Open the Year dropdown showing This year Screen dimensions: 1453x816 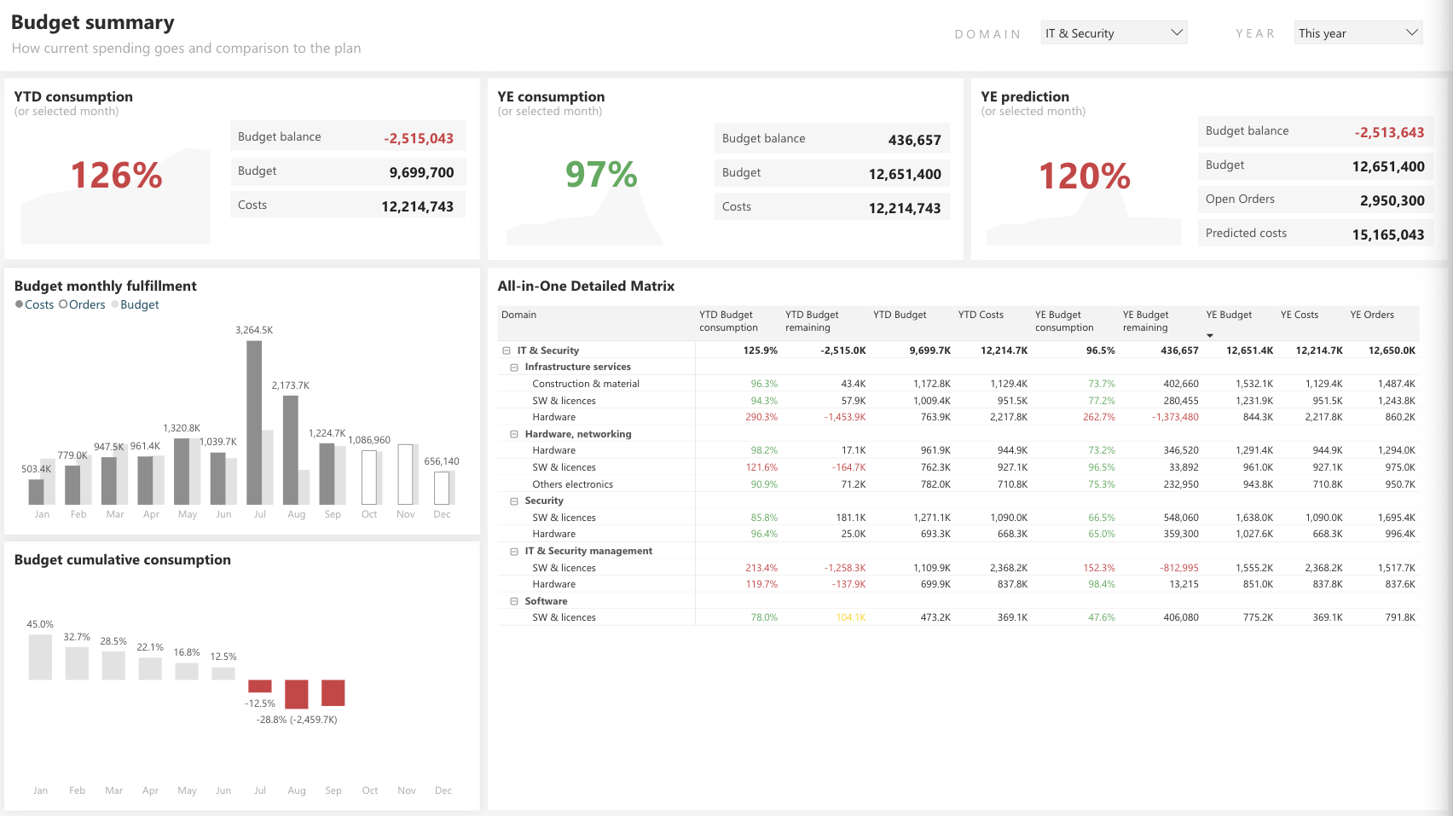point(1357,33)
